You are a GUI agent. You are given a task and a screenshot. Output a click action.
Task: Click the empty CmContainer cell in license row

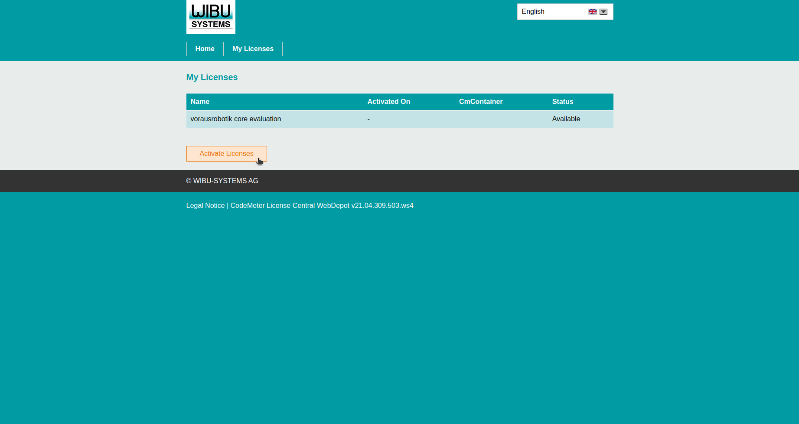pyautogui.click(x=501, y=119)
